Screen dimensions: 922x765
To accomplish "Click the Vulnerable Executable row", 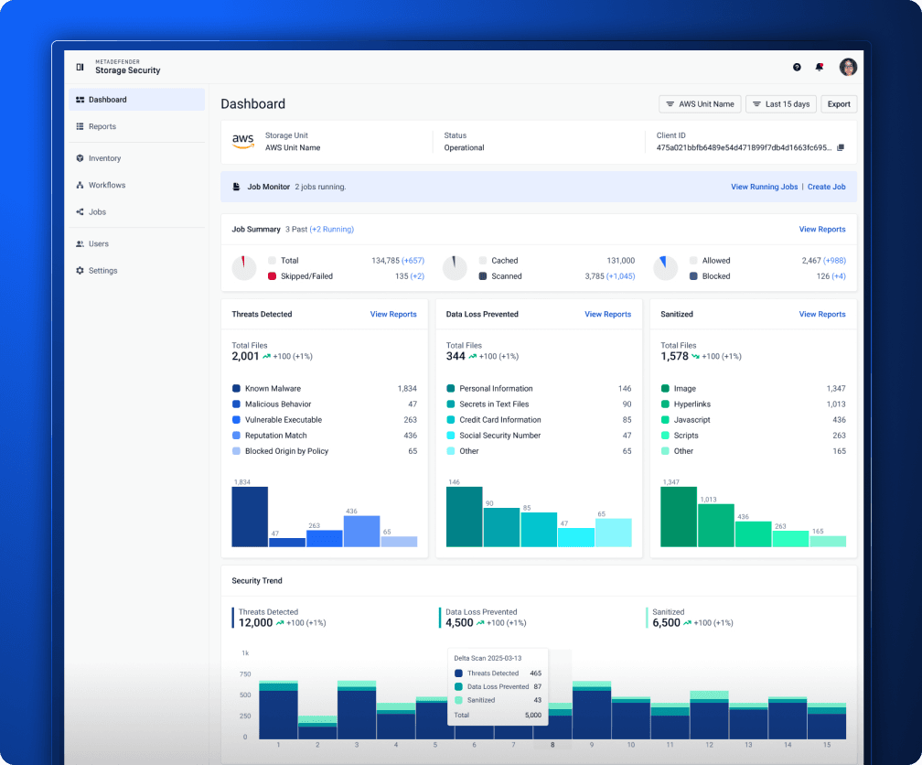I will pyautogui.click(x=325, y=420).
